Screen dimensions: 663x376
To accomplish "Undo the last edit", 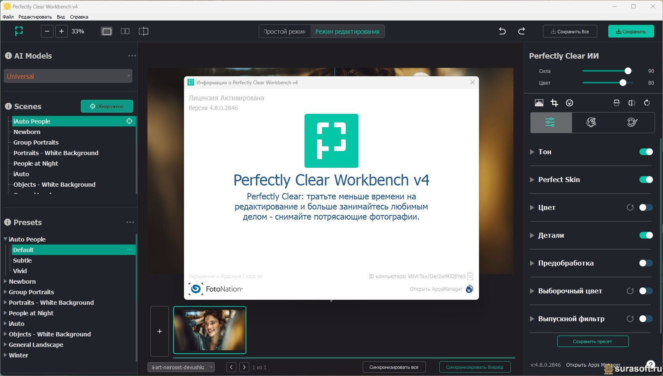I will pos(502,31).
